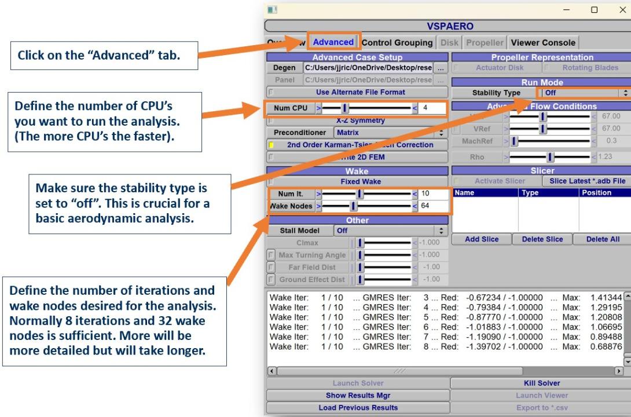Click the browse button beside the Degen path
This screenshot has height=417, width=631.
[441, 68]
